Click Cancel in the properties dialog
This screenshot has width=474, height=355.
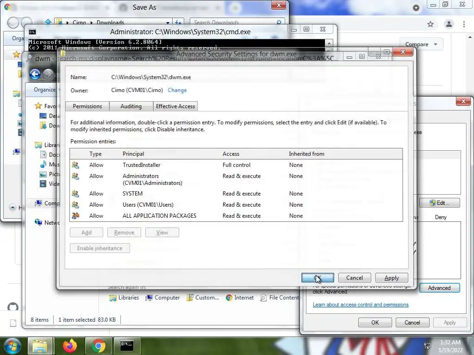click(412, 322)
